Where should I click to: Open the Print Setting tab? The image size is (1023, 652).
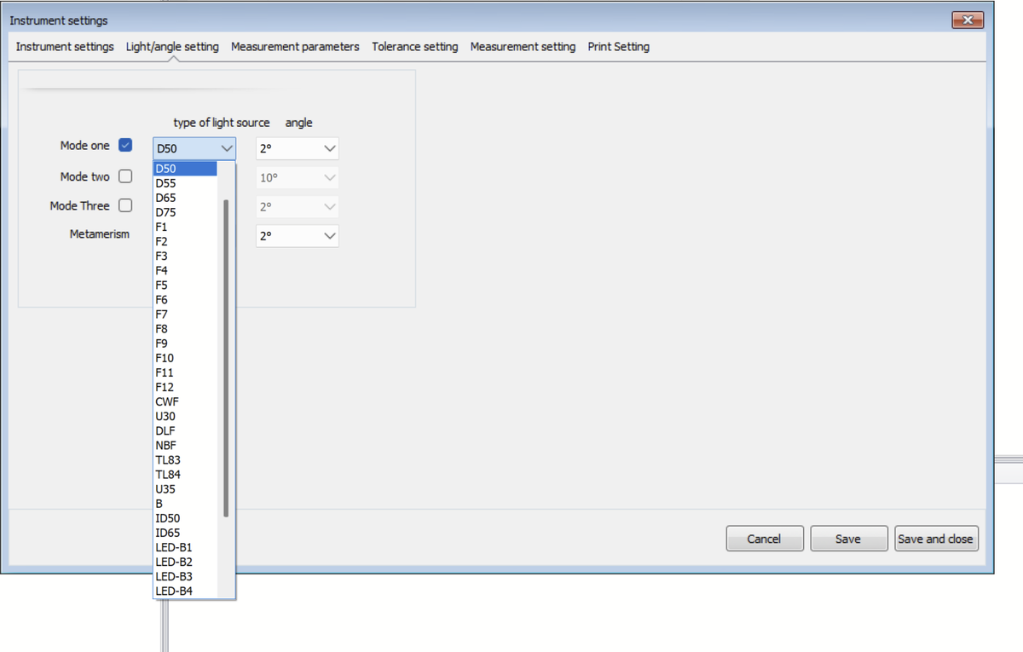pyautogui.click(x=618, y=47)
